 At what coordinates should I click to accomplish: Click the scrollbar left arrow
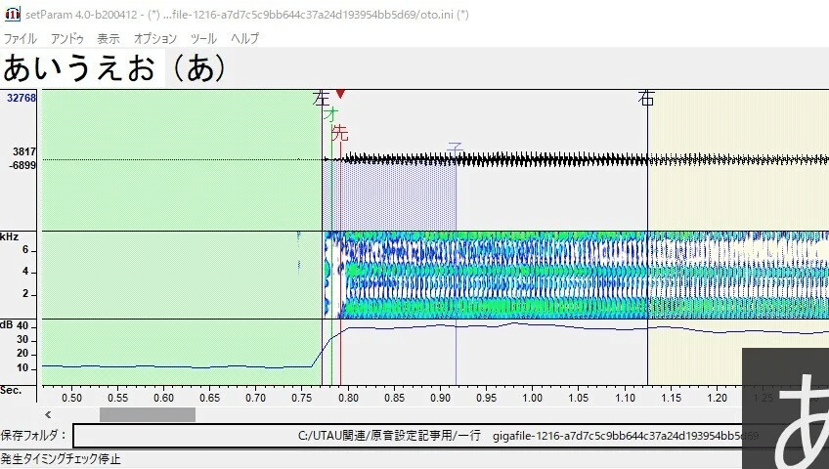point(48,414)
